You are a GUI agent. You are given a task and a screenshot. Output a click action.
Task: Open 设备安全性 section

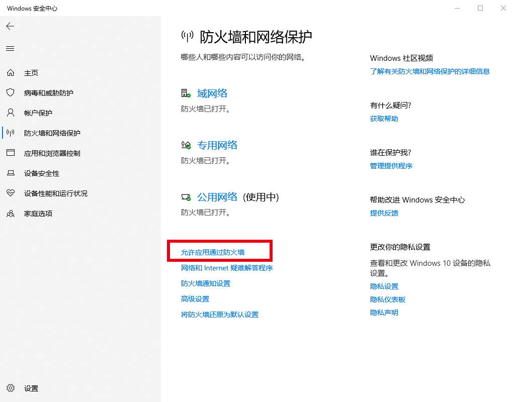tap(42, 173)
